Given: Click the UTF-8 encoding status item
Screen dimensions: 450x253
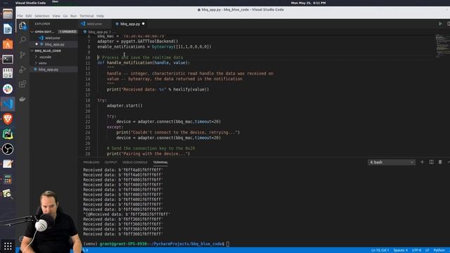Looking at the screenshot, I should (x=416, y=250).
